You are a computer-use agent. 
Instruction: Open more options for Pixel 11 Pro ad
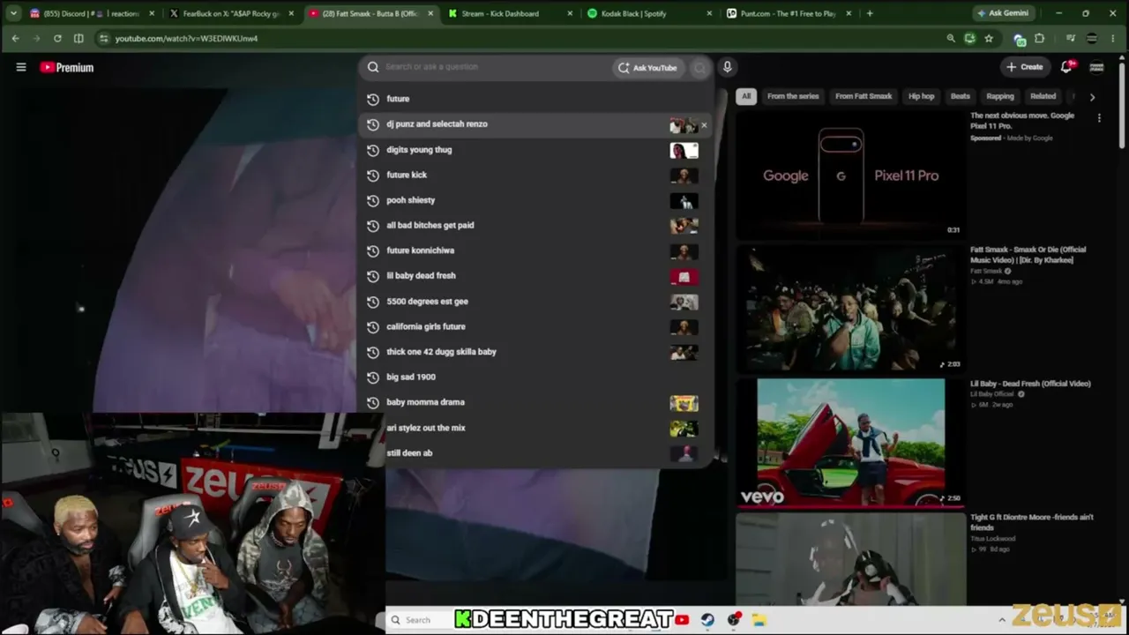[x=1099, y=118]
